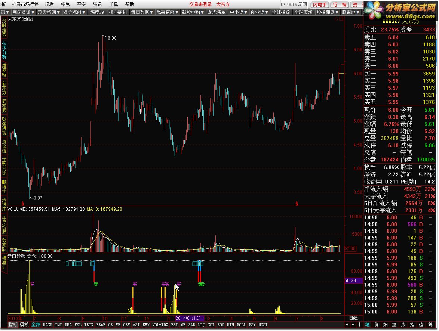Select the 细 detail tab
The image size is (439, 331).
click(385, 325)
